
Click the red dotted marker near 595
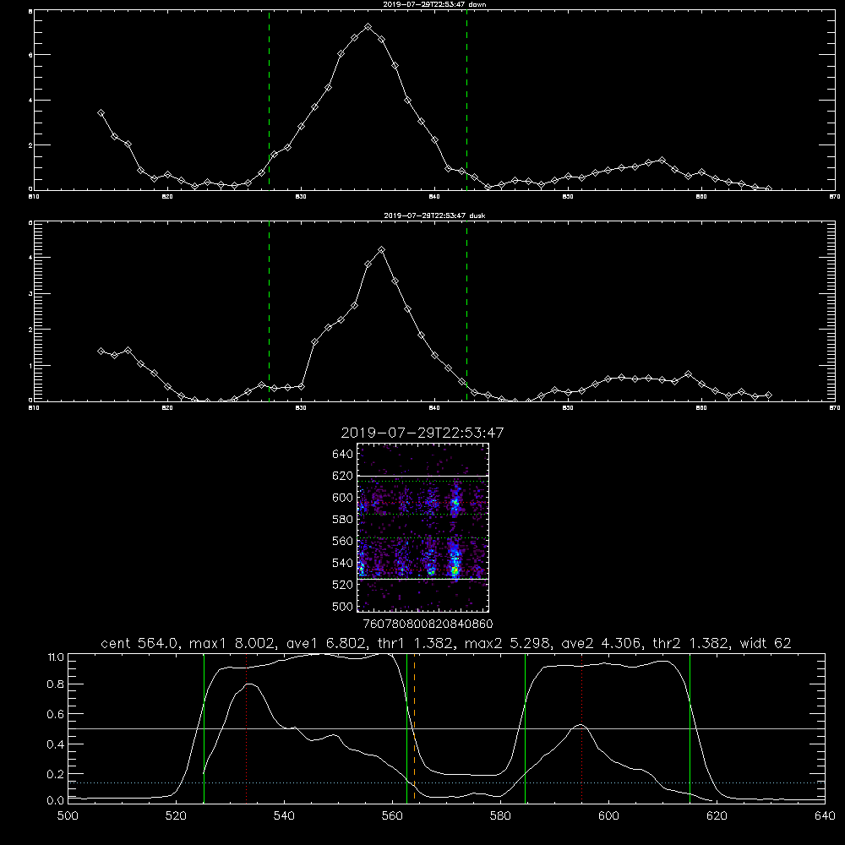pos(582,728)
